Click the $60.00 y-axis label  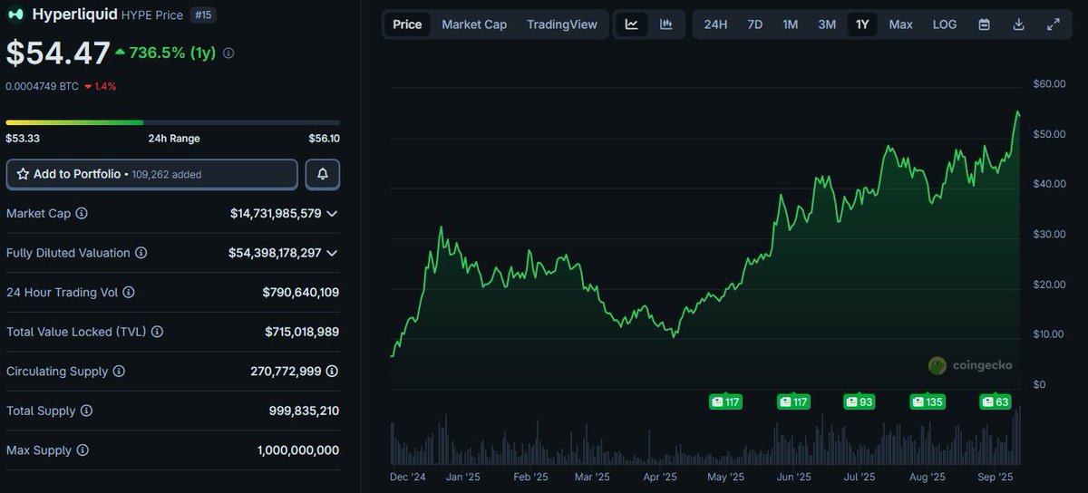[x=1049, y=84]
